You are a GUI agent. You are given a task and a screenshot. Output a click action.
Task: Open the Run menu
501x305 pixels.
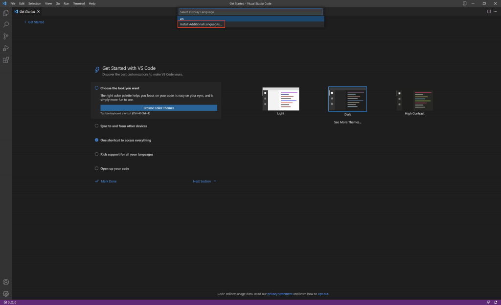pos(66,3)
